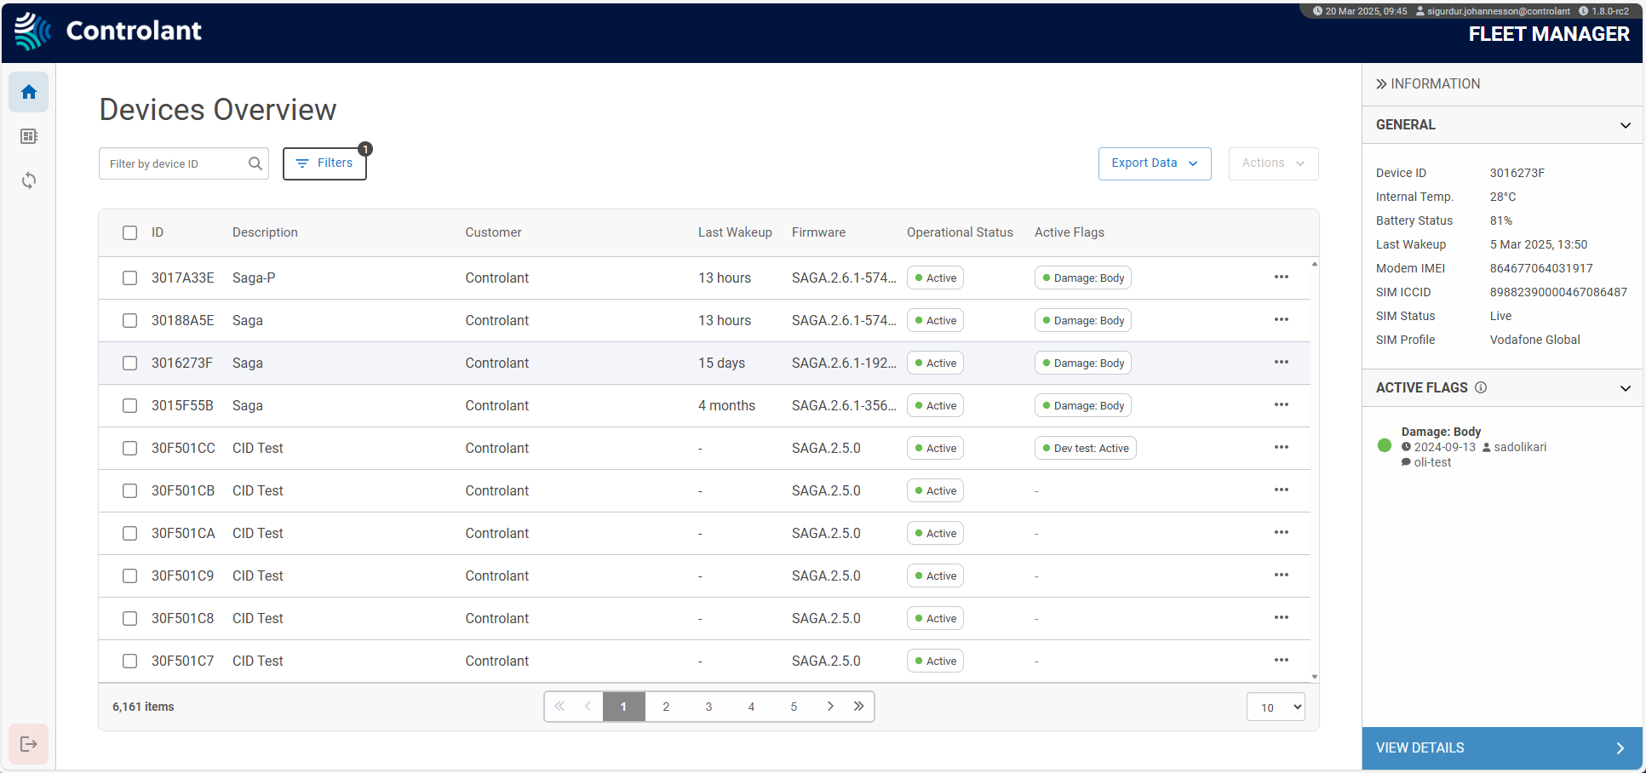Click Dev test: Active flag badge
The image size is (1646, 773).
pos(1086,448)
